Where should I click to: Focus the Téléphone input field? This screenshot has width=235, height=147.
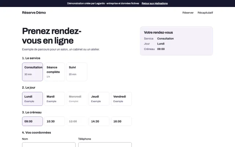click(x=105, y=145)
